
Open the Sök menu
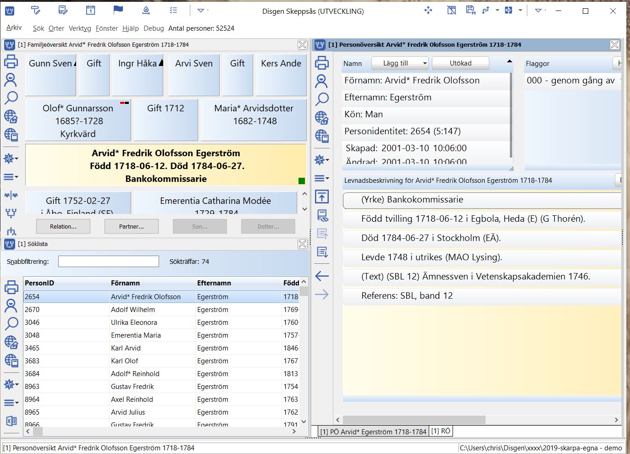tap(39, 28)
